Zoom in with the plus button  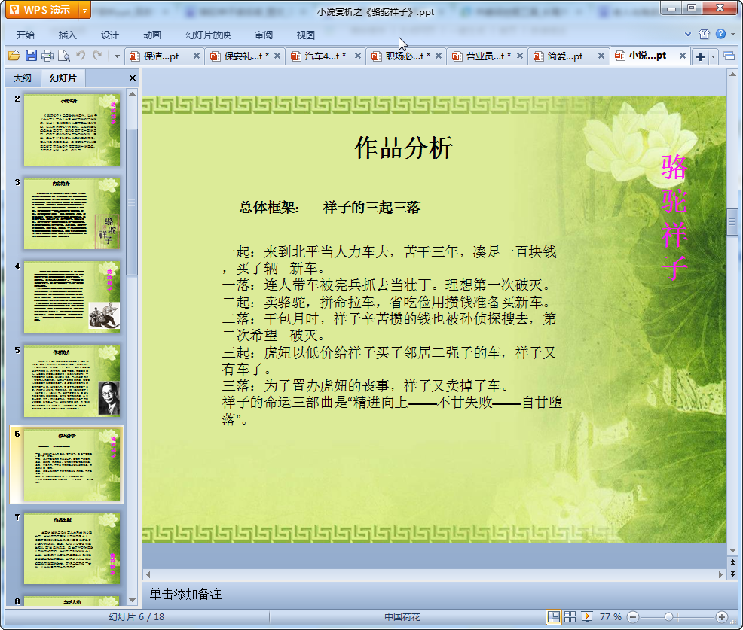point(722,617)
